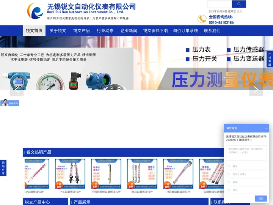The height and width of the screenshot is (205, 273).
Task: Open the 衬四氟磁翻板液位计 product image
Action: [178, 174]
